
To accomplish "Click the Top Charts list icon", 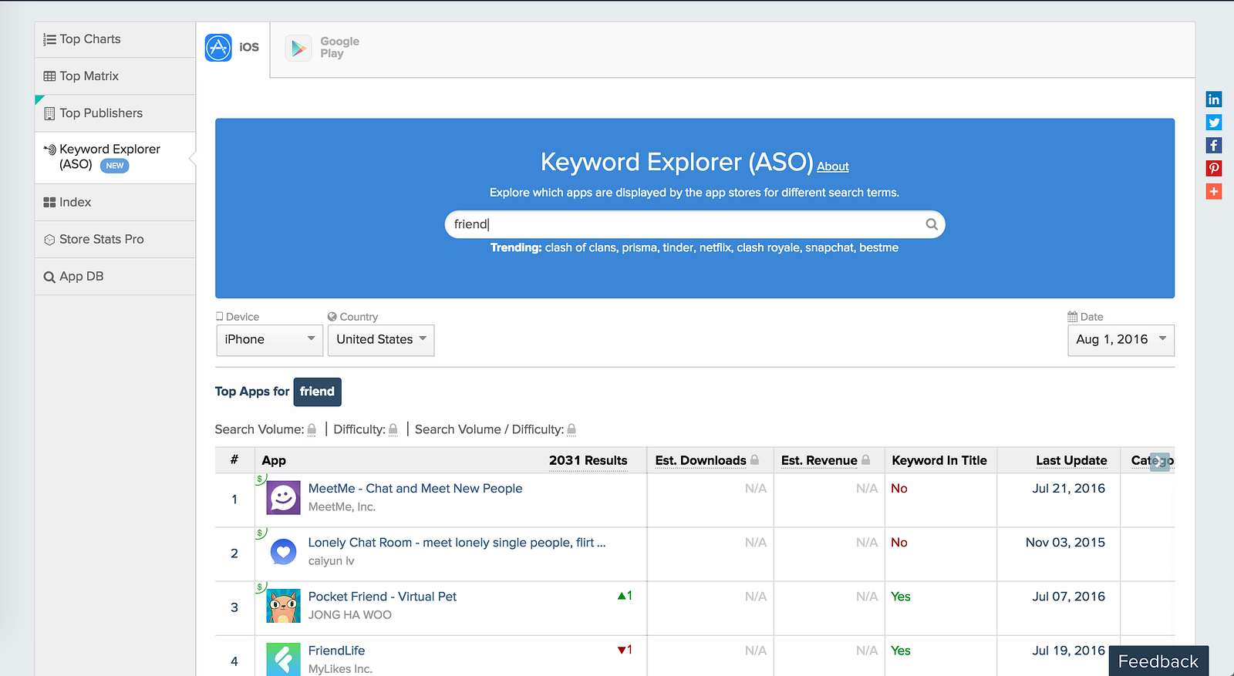I will click(x=49, y=39).
